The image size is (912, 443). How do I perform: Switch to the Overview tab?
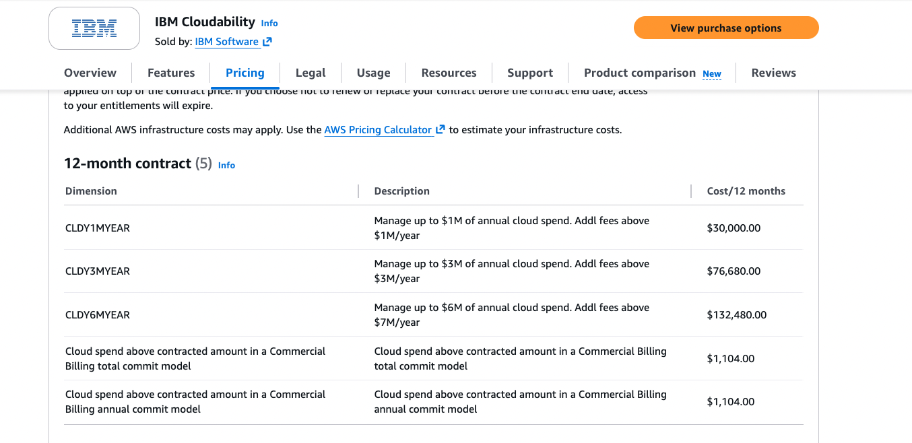coord(90,72)
